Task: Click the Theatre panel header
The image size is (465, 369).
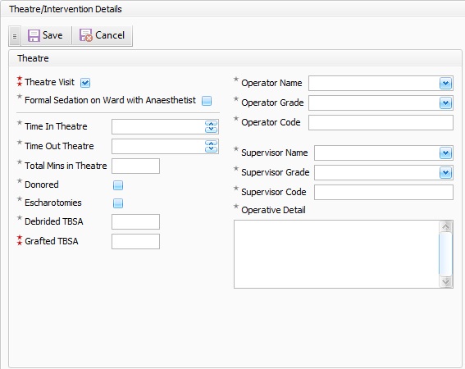Action: point(235,58)
